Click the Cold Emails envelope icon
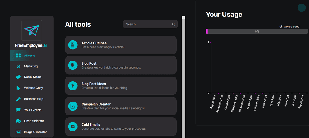The image size is (309, 138). point(73,127)
